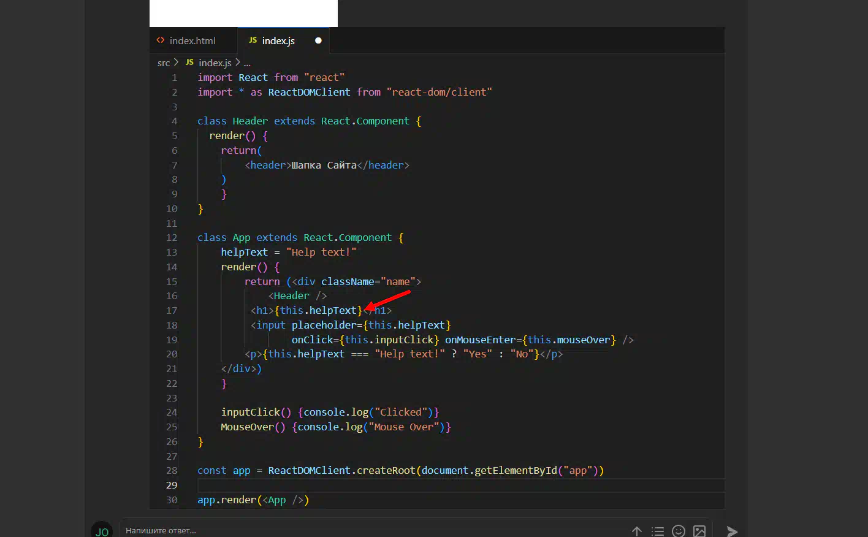Image resolution: width=868 pixels, height=537 pixels.
Task: Place cursor on empty line 29
Action: pyautogui.click(x=461, y=485)
